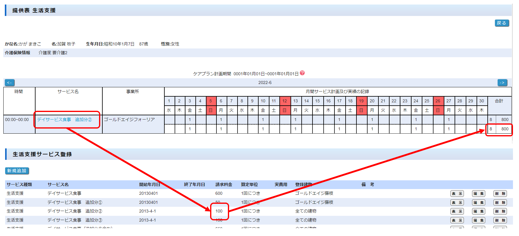519x236 pixels.
Task: Click 表示 for 追加分① row
Action: [x=457, y=203]
